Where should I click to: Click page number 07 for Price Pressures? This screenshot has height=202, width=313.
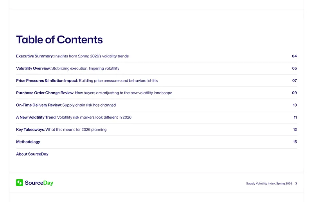295,80
